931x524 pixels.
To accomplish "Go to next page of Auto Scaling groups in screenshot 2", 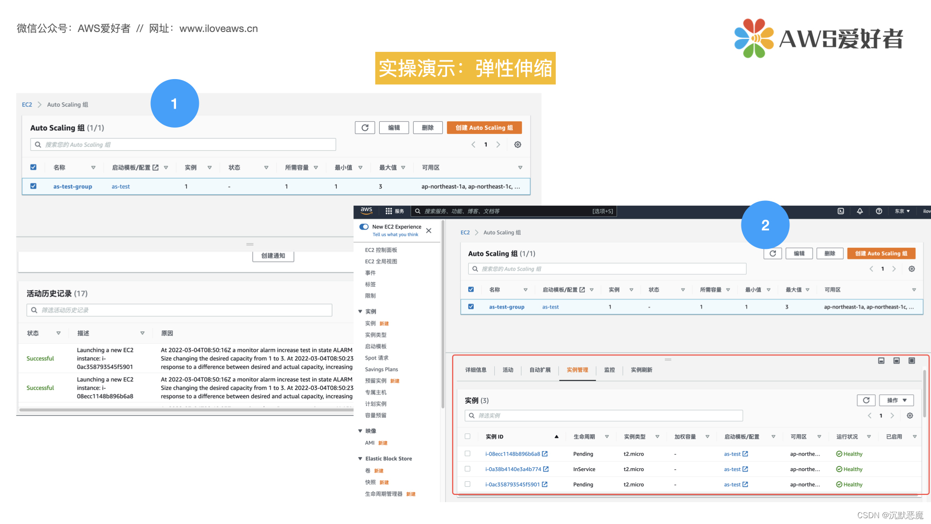I will click(894, 269).
